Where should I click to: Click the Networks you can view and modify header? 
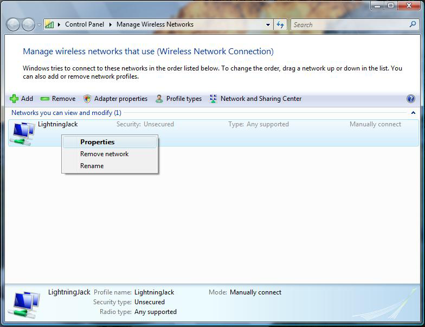[66, 113]
